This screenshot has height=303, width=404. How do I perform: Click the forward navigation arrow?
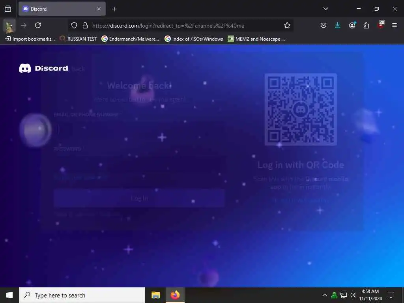click(24, 25)
